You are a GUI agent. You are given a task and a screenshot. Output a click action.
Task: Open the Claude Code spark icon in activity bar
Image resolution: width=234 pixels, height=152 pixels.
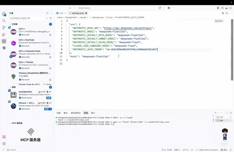pyautogui.click(x=4, y=48)
